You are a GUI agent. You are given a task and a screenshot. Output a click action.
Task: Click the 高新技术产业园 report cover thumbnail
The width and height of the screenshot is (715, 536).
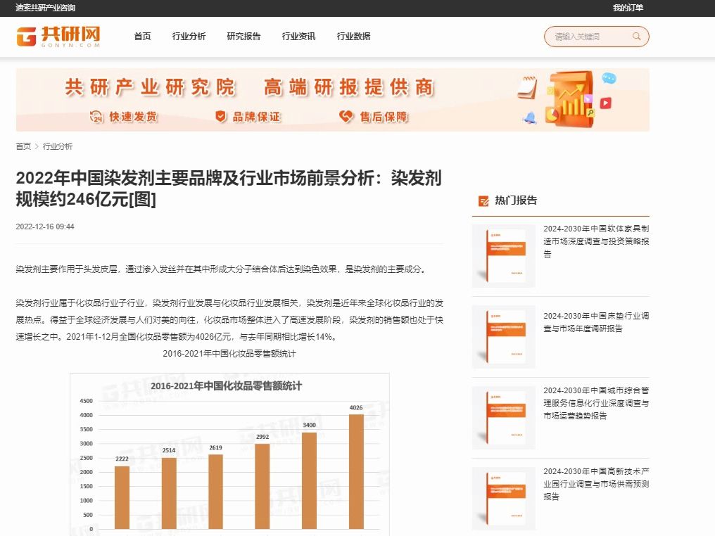[503, 499]
